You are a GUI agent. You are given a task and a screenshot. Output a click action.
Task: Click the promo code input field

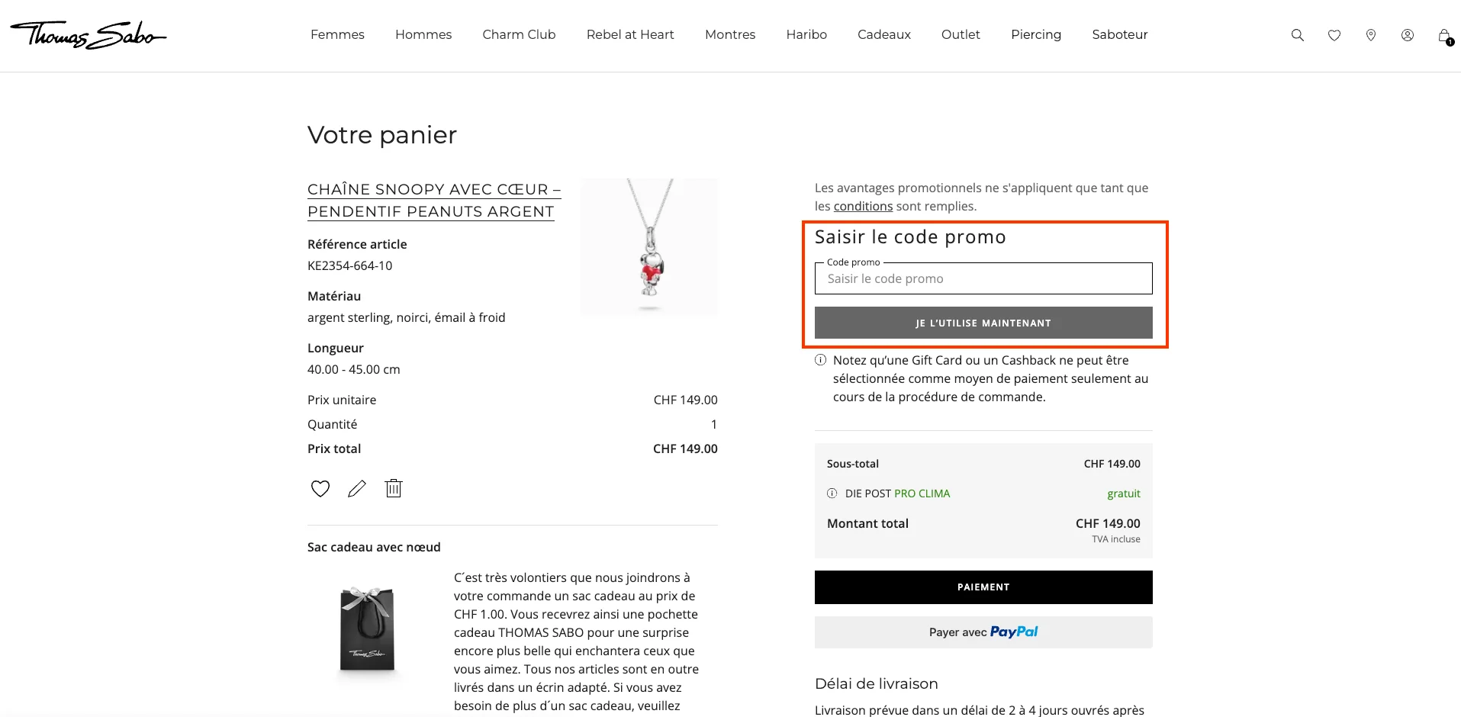pos(983,278)
